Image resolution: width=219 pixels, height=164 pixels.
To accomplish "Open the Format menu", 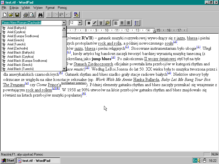I will [50, 8].
